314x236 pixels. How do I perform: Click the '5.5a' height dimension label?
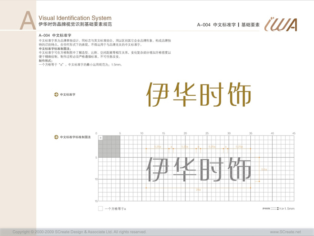coord(264,170)
